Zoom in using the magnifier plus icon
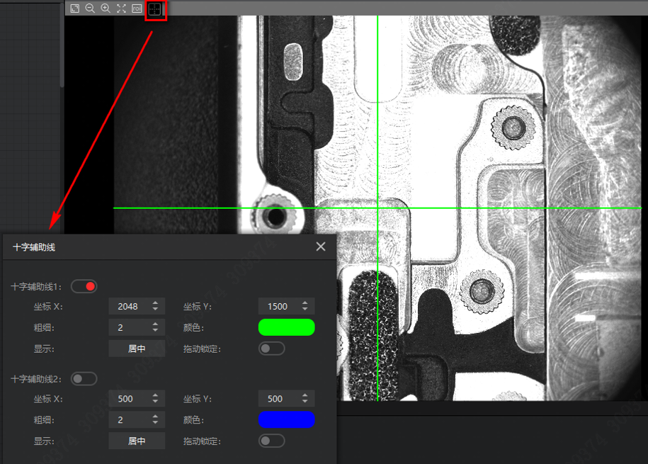648x464 pixels. [x=106, y=9]
